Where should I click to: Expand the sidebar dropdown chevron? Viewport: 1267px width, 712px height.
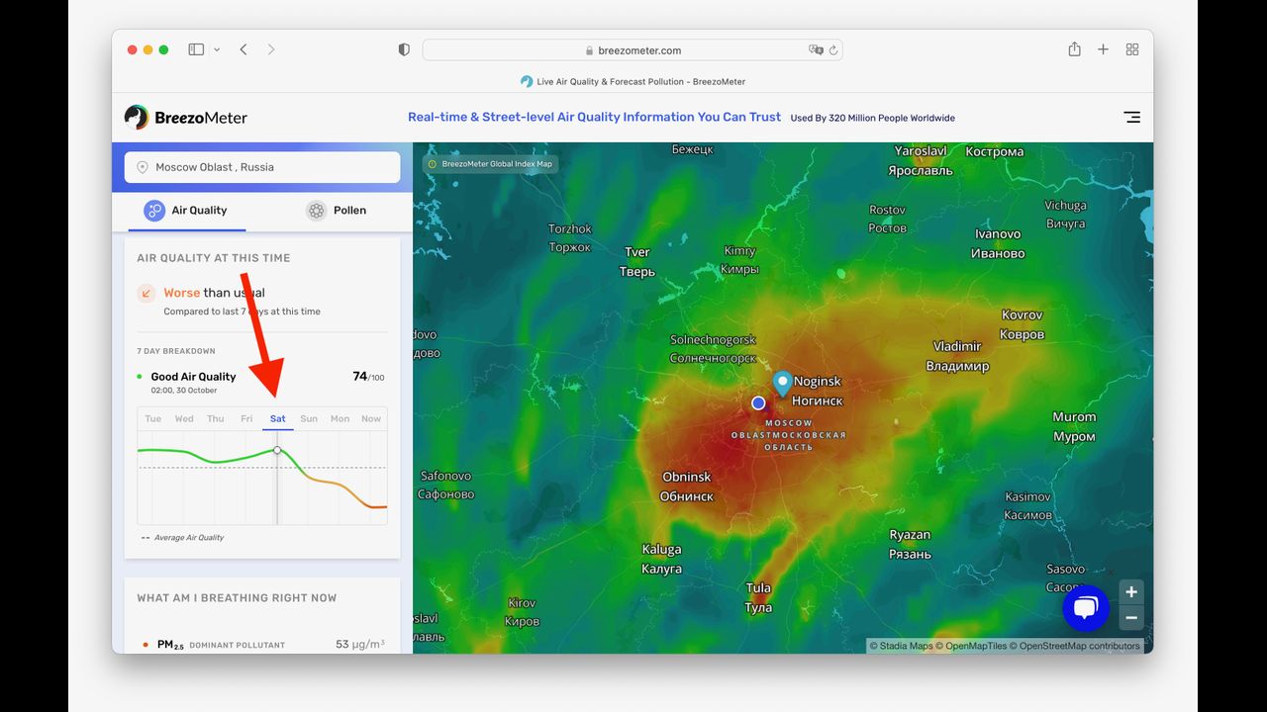[x=217, y=49]
